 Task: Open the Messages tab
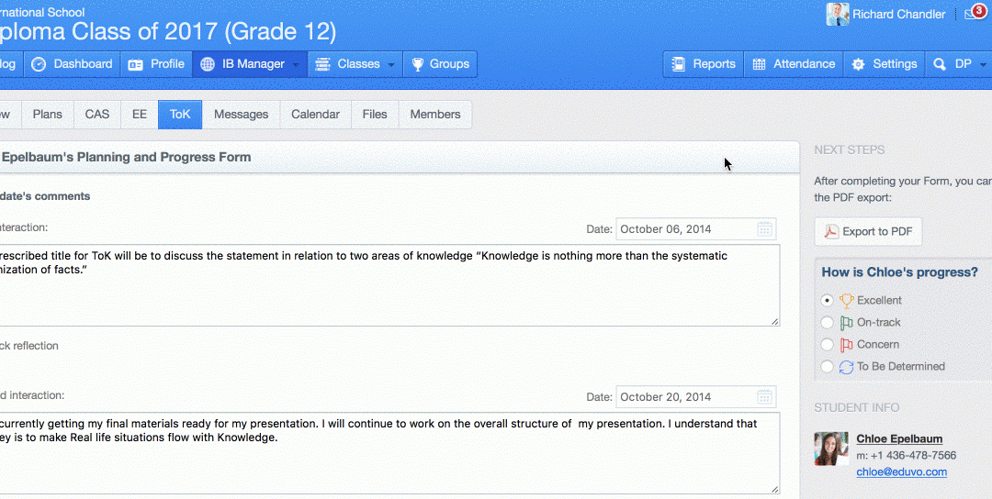pyautogui.click(x=241, y=115)
